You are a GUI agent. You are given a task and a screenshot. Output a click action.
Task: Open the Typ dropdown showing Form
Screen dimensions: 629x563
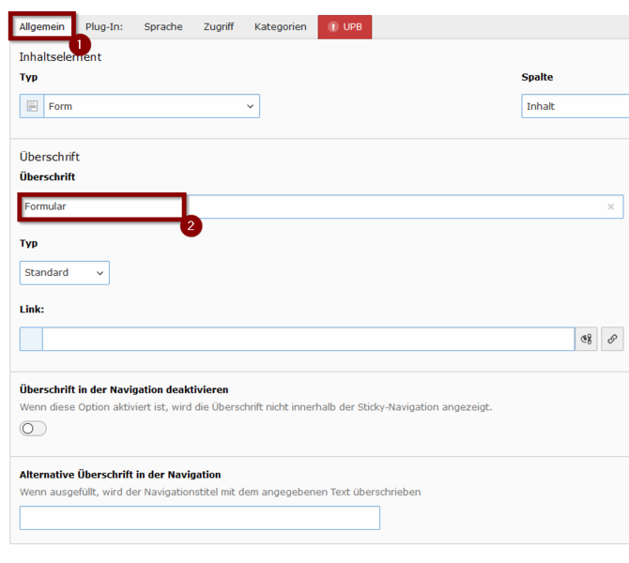coord(152,106)
